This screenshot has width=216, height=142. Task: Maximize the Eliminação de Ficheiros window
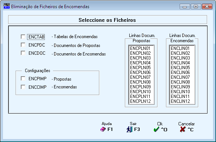(196, 6)
